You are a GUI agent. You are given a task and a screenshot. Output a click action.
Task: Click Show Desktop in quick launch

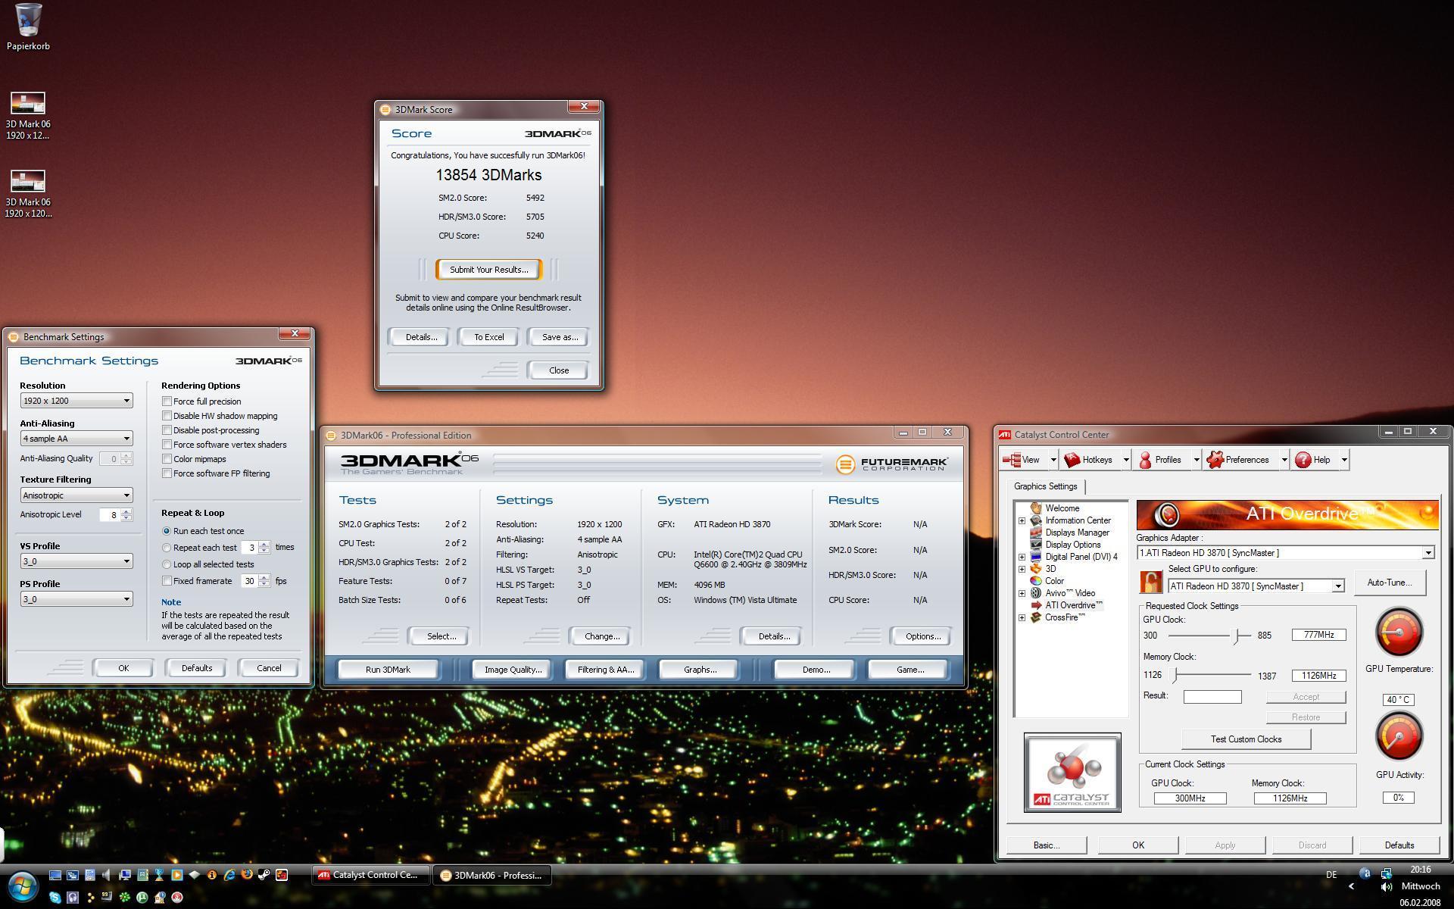[55, 875]
